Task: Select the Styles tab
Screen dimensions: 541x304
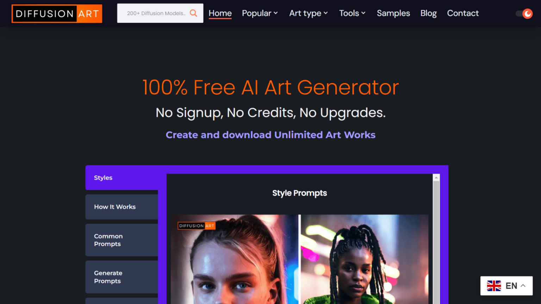Action: 122,178
